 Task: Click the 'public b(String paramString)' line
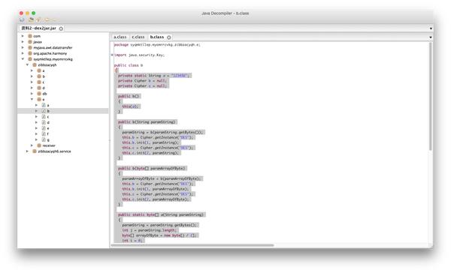tap(147, 122)
